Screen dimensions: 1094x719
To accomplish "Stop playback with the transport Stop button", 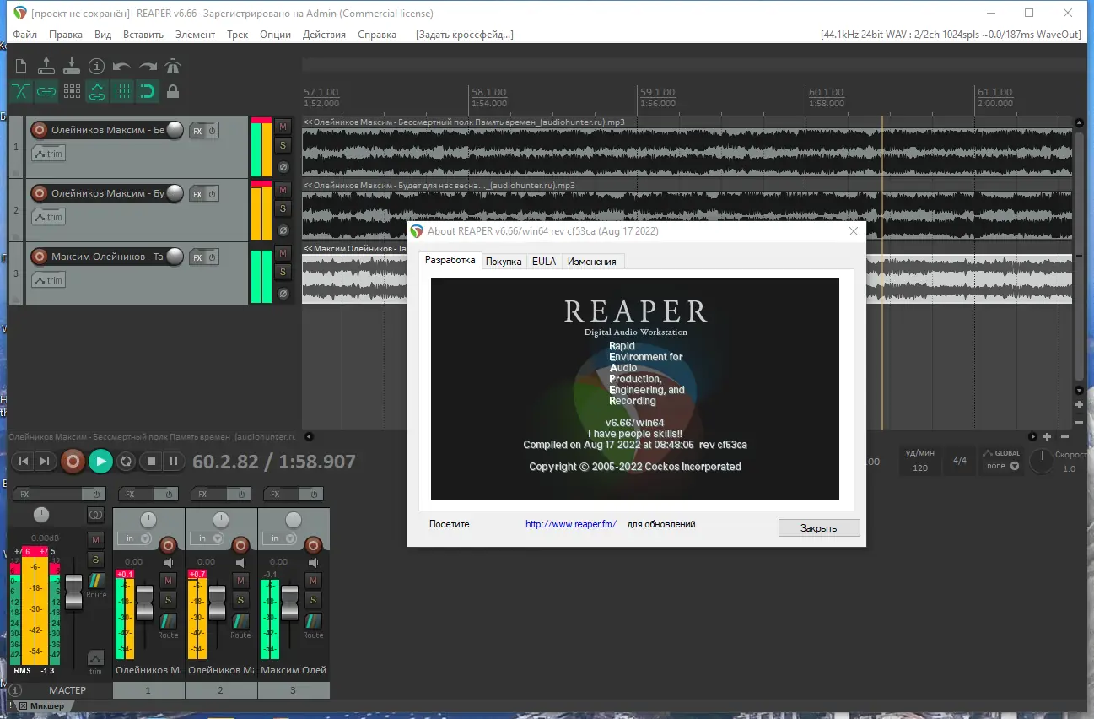I will 151,462.
